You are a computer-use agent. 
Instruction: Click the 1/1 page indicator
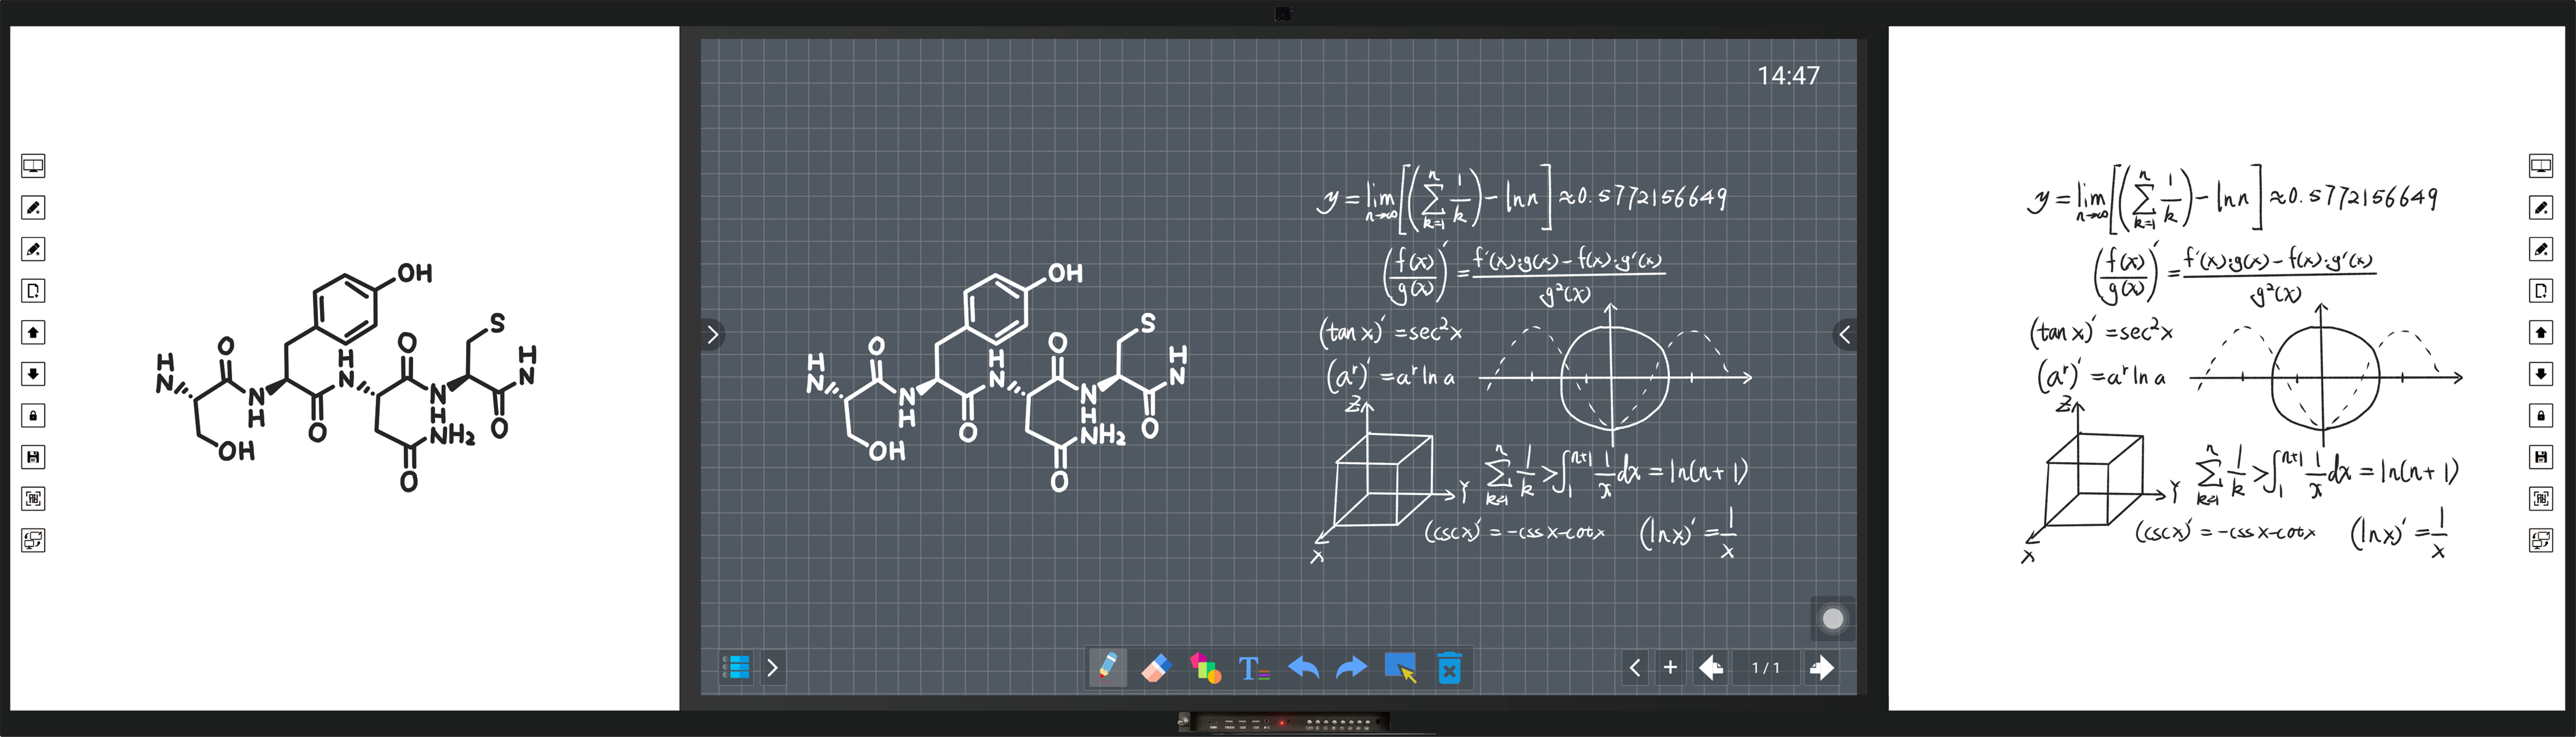click(x=1766, y=667)
